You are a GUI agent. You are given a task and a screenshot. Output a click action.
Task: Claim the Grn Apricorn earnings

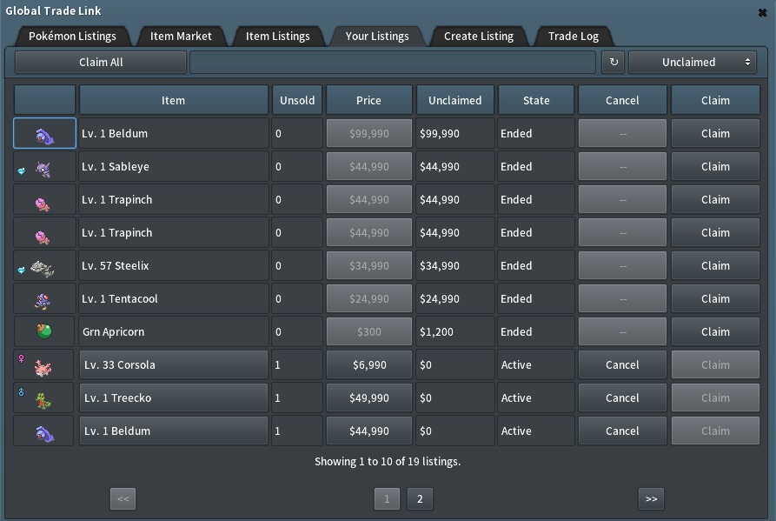(715, 331)
